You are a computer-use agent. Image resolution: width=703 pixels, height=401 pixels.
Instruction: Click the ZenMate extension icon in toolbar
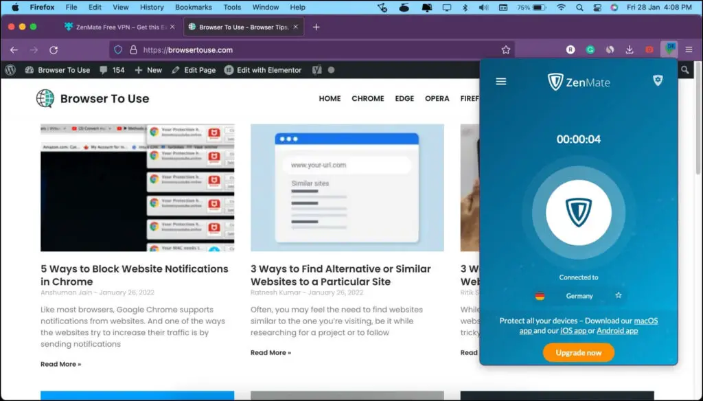[x=669, y=49]
